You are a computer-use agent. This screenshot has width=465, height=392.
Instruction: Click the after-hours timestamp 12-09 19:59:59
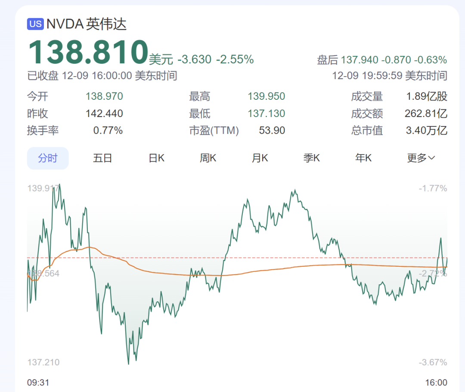pos(367,76)
